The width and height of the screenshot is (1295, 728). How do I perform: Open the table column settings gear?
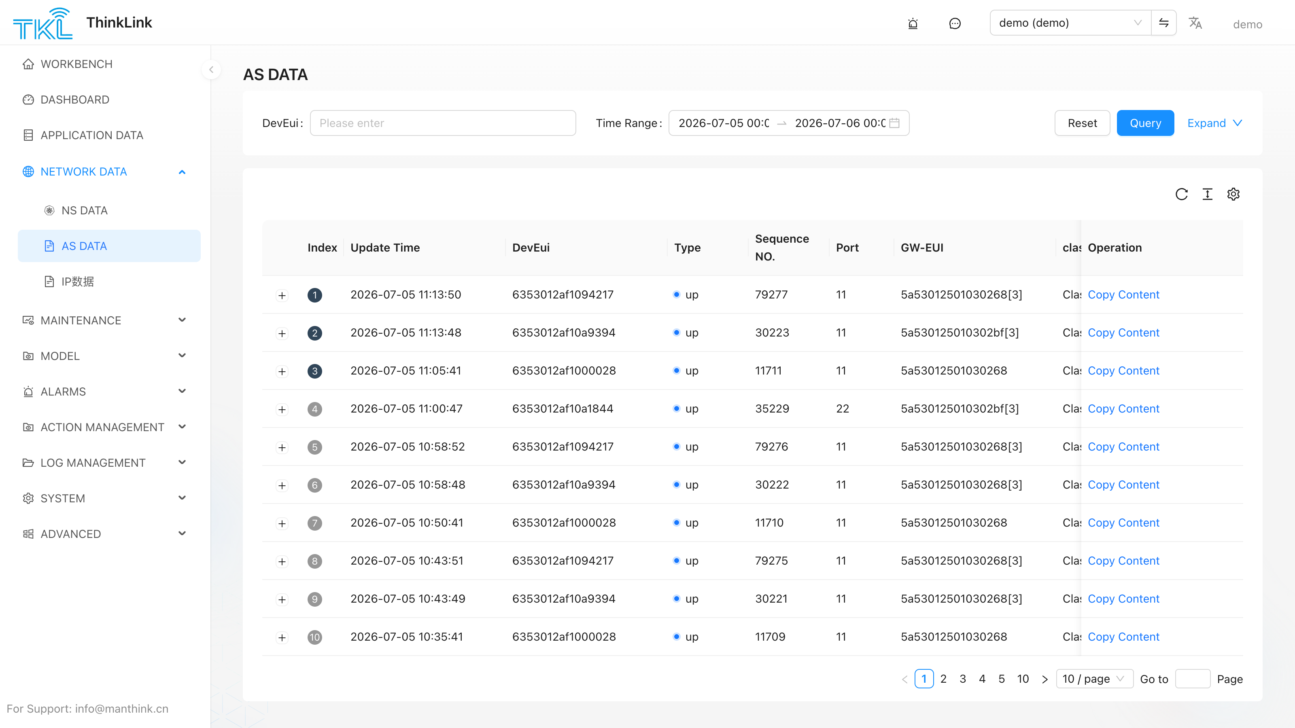[x=1233, y=194]
